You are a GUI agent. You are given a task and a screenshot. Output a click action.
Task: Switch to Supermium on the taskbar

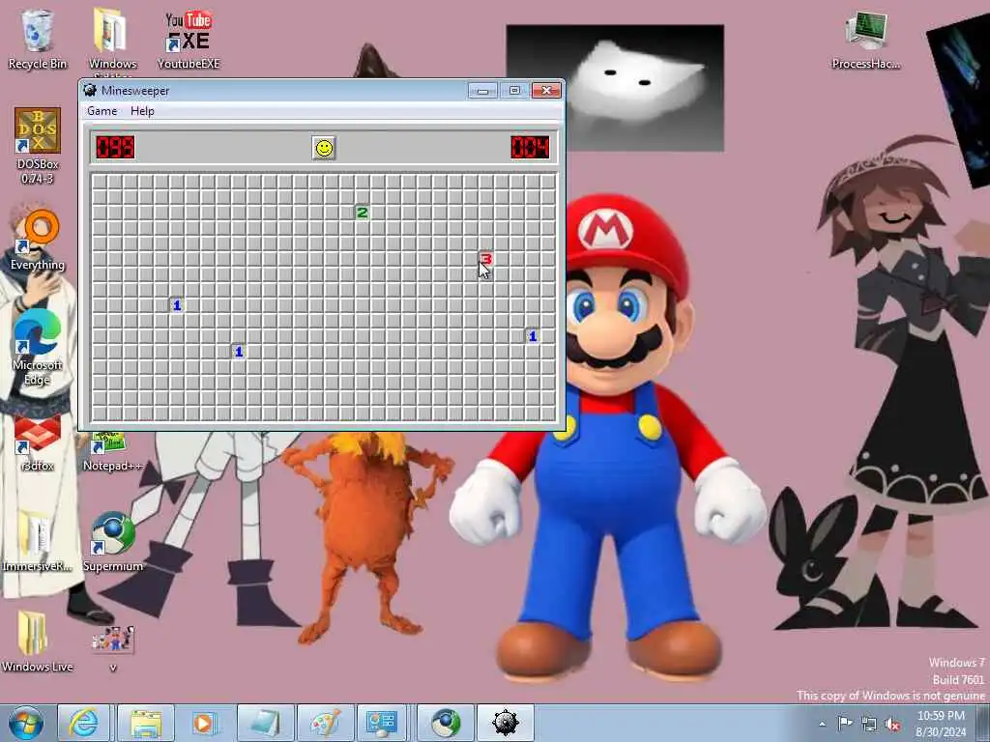[445, 723]
